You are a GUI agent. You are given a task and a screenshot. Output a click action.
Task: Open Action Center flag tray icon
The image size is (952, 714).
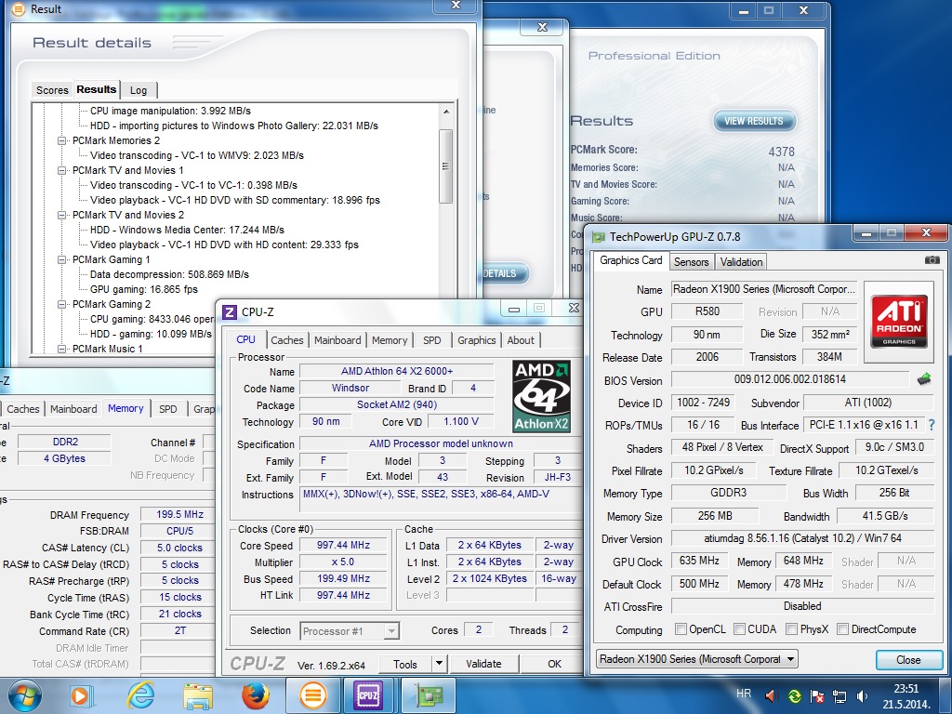click(x=817, y=696)
